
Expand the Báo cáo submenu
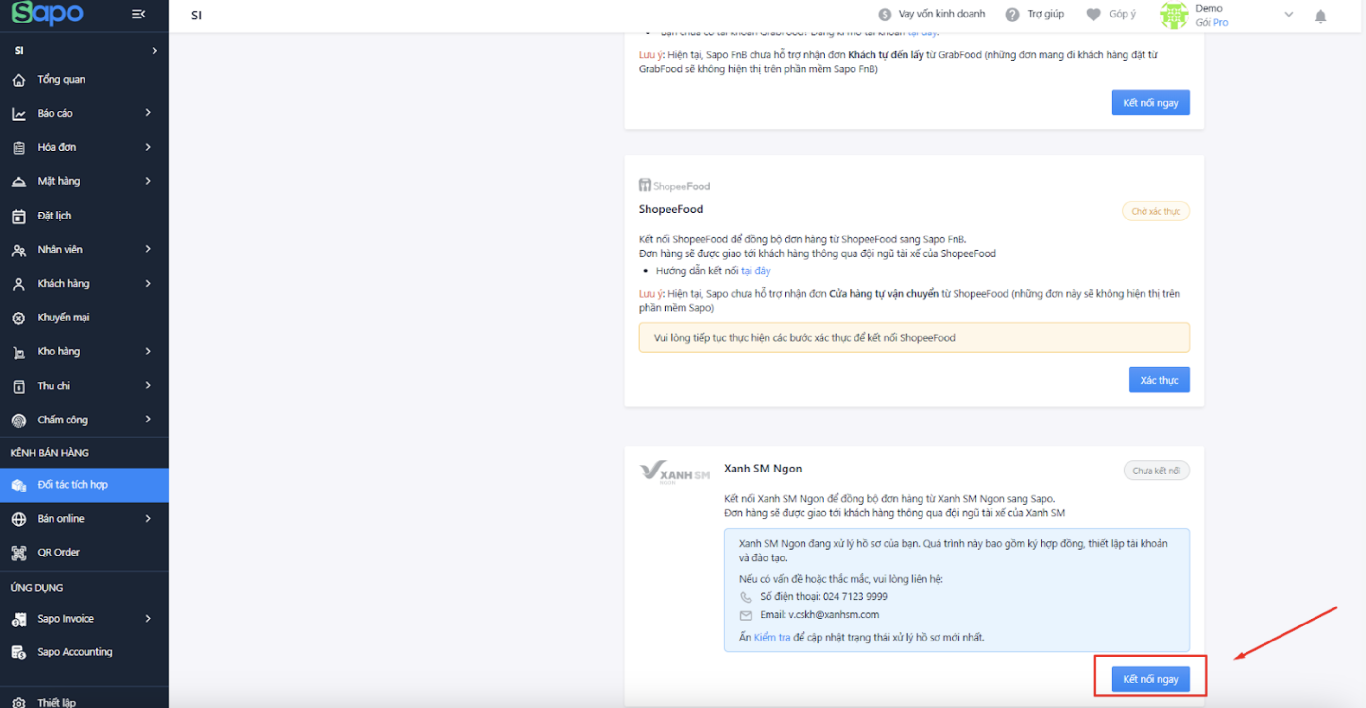tap(148, 113)
